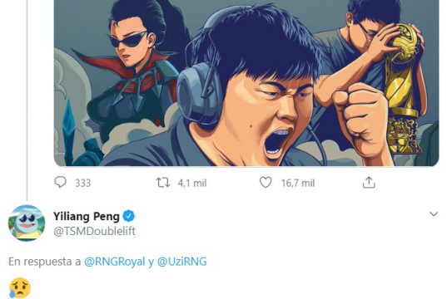Open the @RNGRoyal mention link
447x299 pixels.
pos(115,262)
